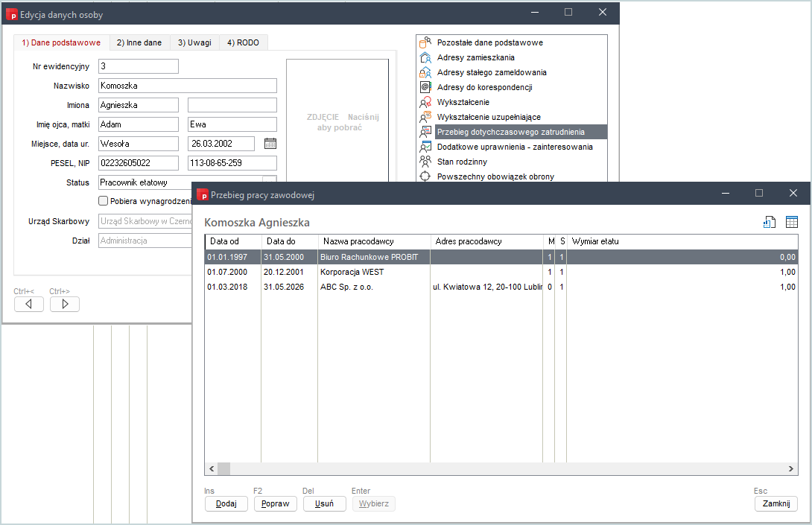Click mother's name field Ewa
The height and width of the screenshot is (525, 812).
(232, 124)
